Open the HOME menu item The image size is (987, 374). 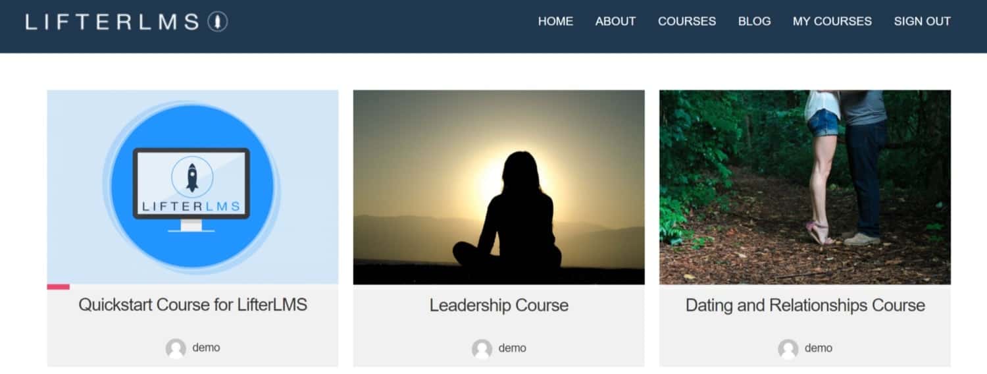[x=555, y=21]
